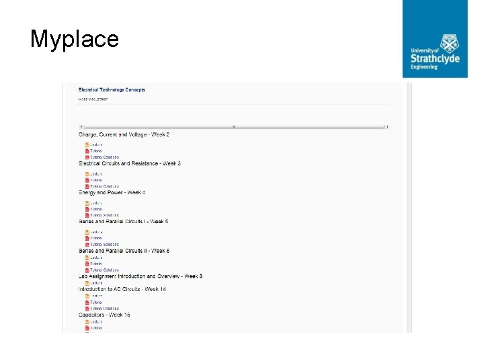
Task: Click the Tutorial PDF icon under Week 6
Action: tap(87, 264)
